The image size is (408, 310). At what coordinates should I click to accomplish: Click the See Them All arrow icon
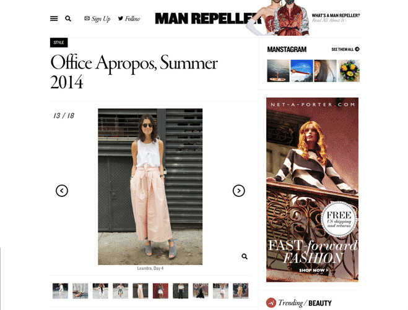[357, 49]
